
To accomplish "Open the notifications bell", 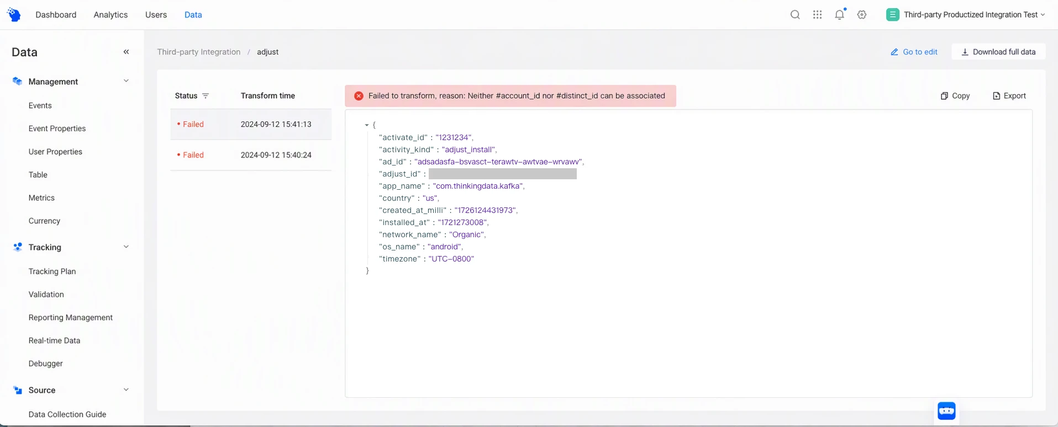I will point(840,15).
